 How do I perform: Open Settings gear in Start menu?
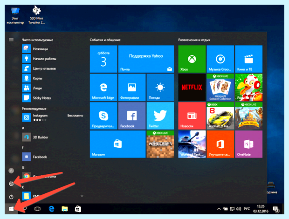pos(11,184)
